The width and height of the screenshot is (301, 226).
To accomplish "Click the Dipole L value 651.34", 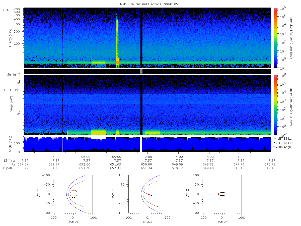I will (146, 168).
